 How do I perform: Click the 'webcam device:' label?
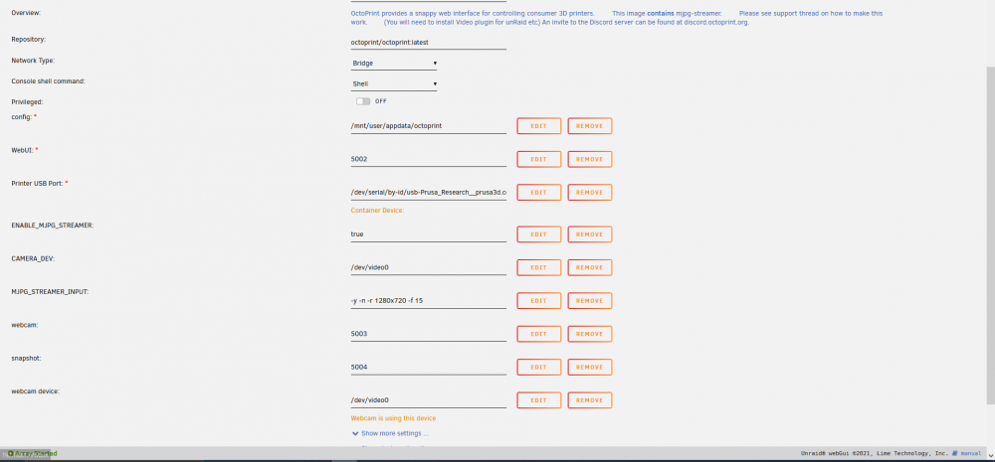(x=36, y=391)
